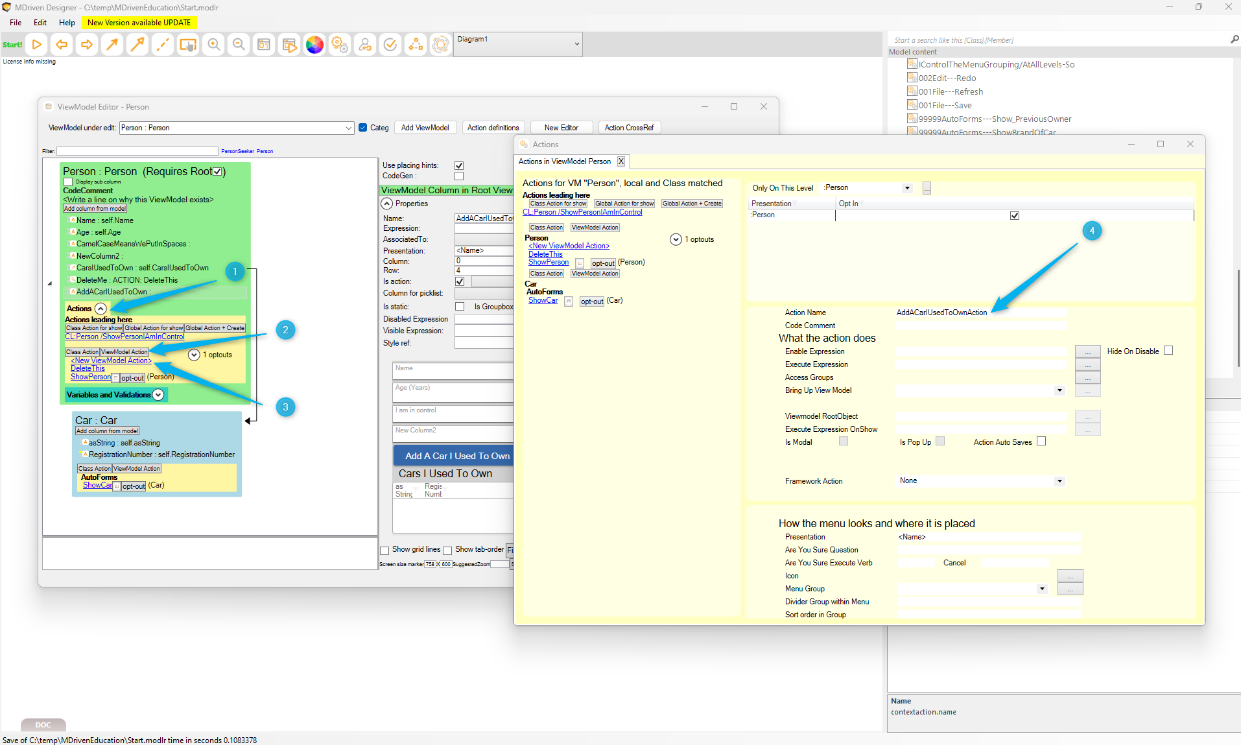
Task: Open the color wheel tool
Action: pos(314,45)
